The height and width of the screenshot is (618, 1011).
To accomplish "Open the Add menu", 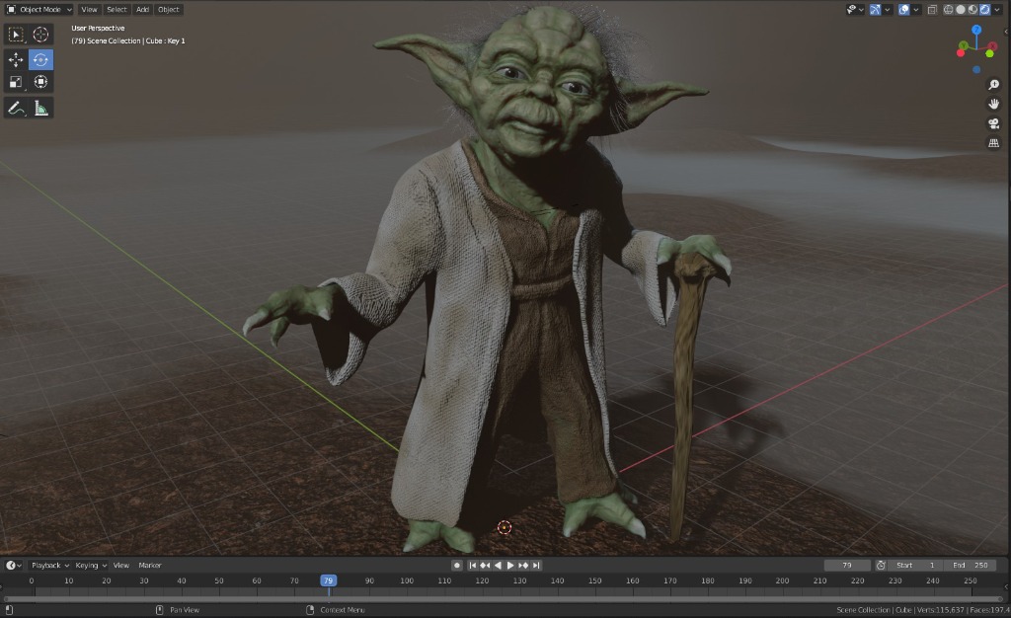I will pyautogui.click(x=142, y=10).
